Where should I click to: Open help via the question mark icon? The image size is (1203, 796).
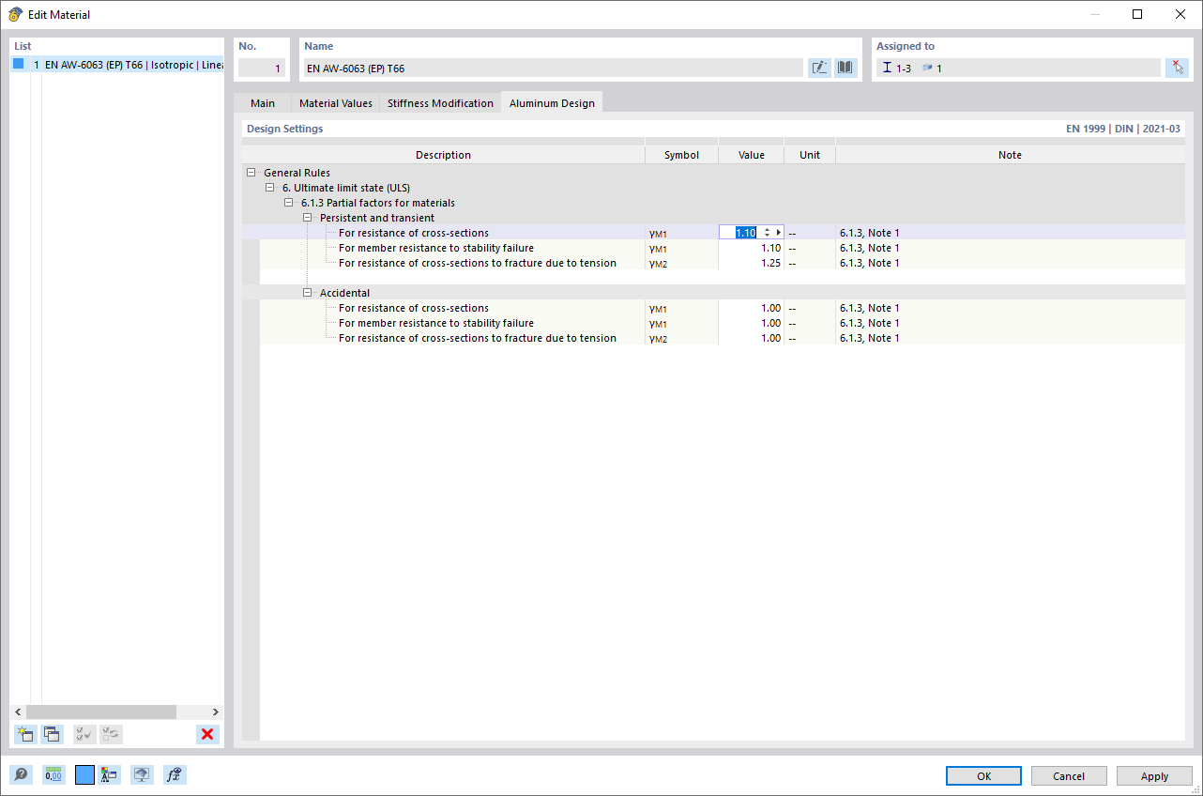pyautogui.click(x=21, y=774)
